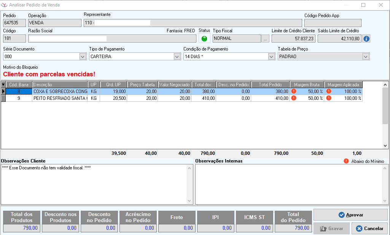Click Total Pedido cell 410,00
Screen dimensions: 390x235
271,98
